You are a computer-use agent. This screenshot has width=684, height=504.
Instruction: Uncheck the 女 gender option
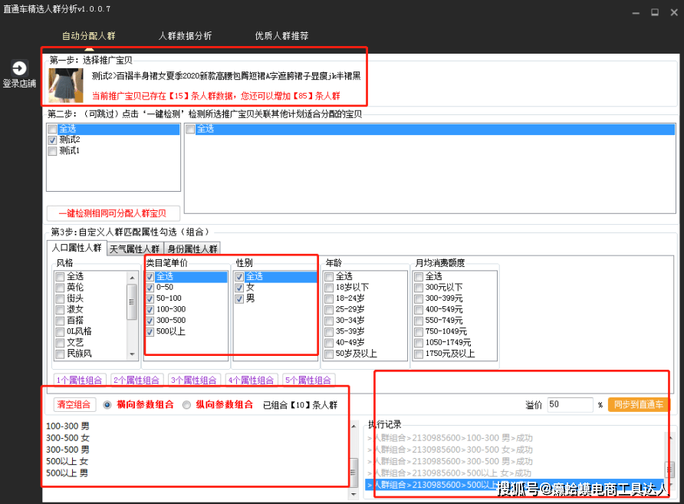click(239, 287)
